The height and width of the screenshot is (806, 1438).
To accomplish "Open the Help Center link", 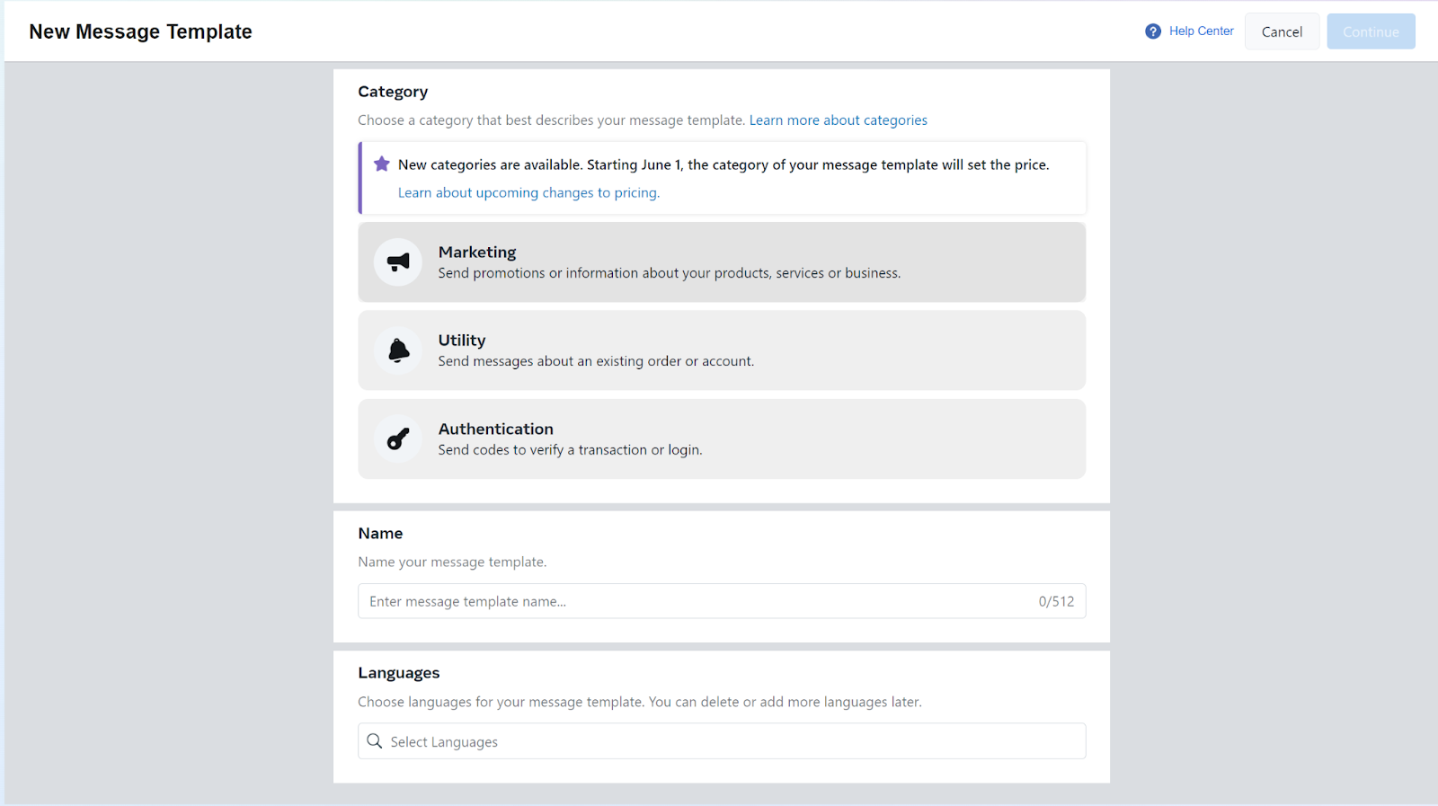I will pos(1201,31).
